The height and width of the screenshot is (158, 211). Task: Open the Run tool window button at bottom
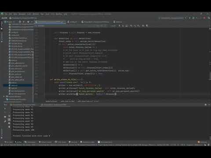pos(18,142)
